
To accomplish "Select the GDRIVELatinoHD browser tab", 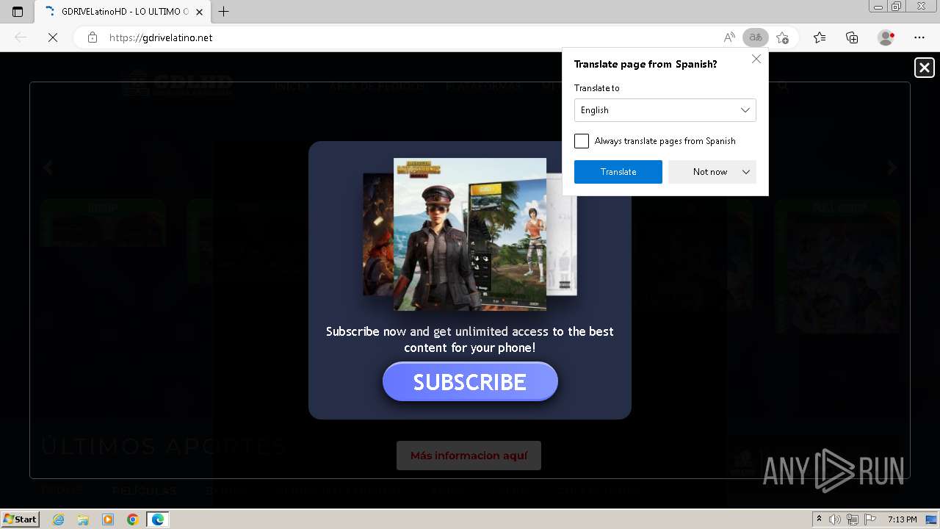I will tap(121, 12).
